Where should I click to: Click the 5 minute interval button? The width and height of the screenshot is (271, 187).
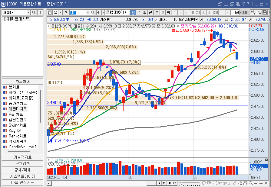coord(186,12)
